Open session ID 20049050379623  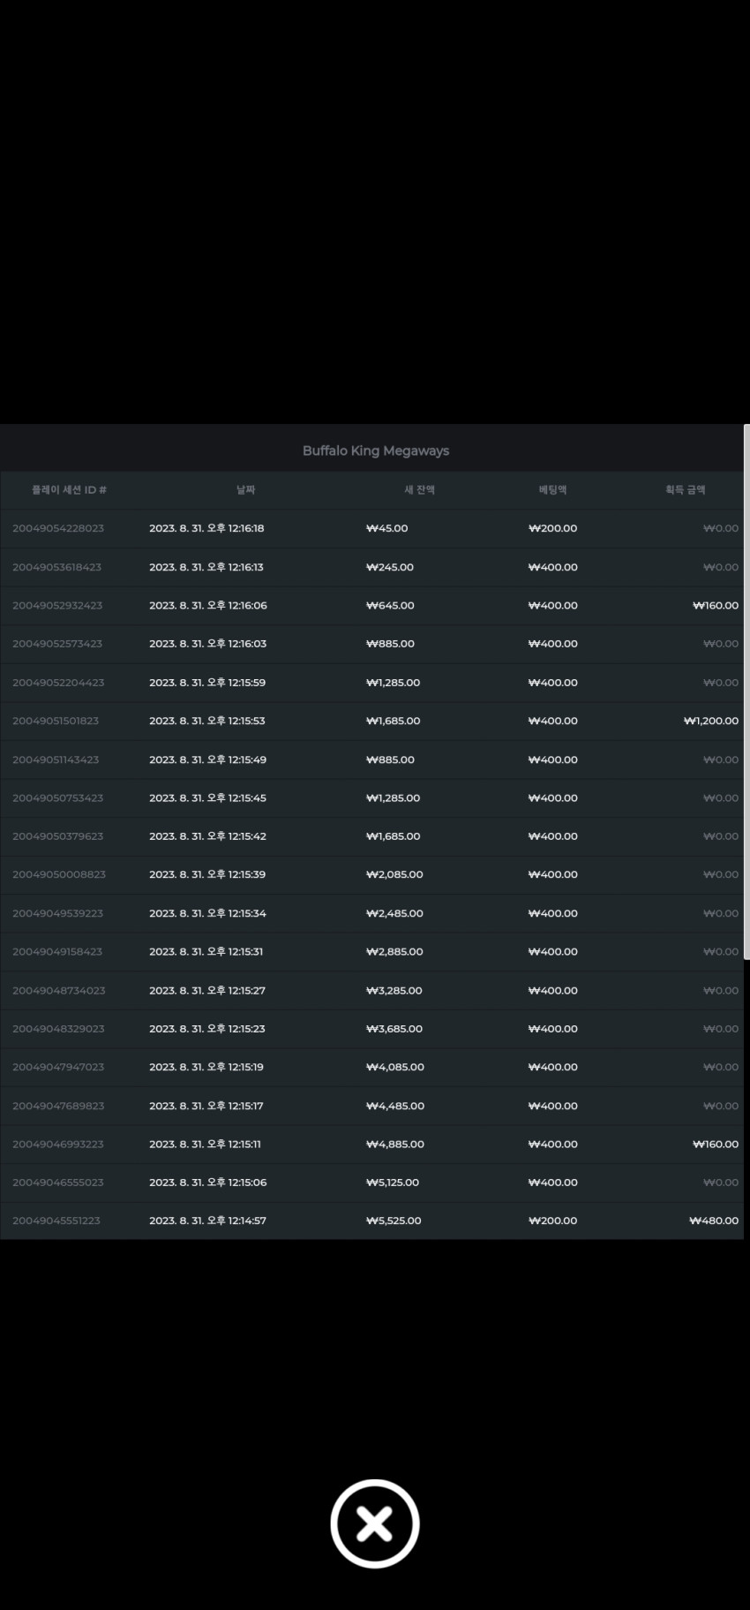pyautogui.click(x=58, y=836)
